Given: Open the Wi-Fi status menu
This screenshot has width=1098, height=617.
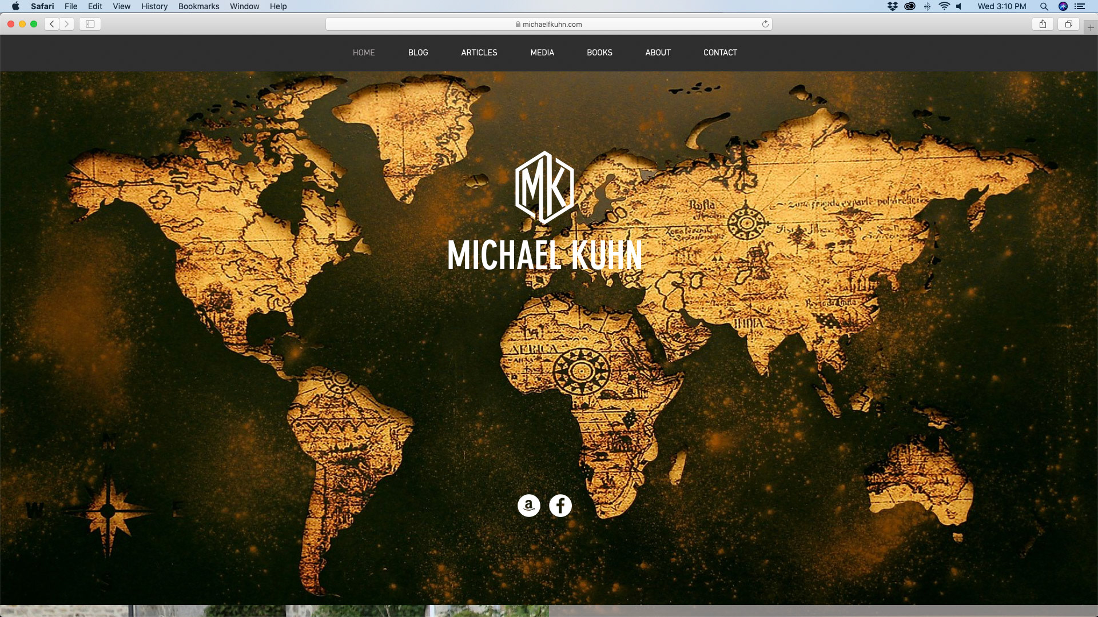Looking at the screenshot, I should [944, 6].
